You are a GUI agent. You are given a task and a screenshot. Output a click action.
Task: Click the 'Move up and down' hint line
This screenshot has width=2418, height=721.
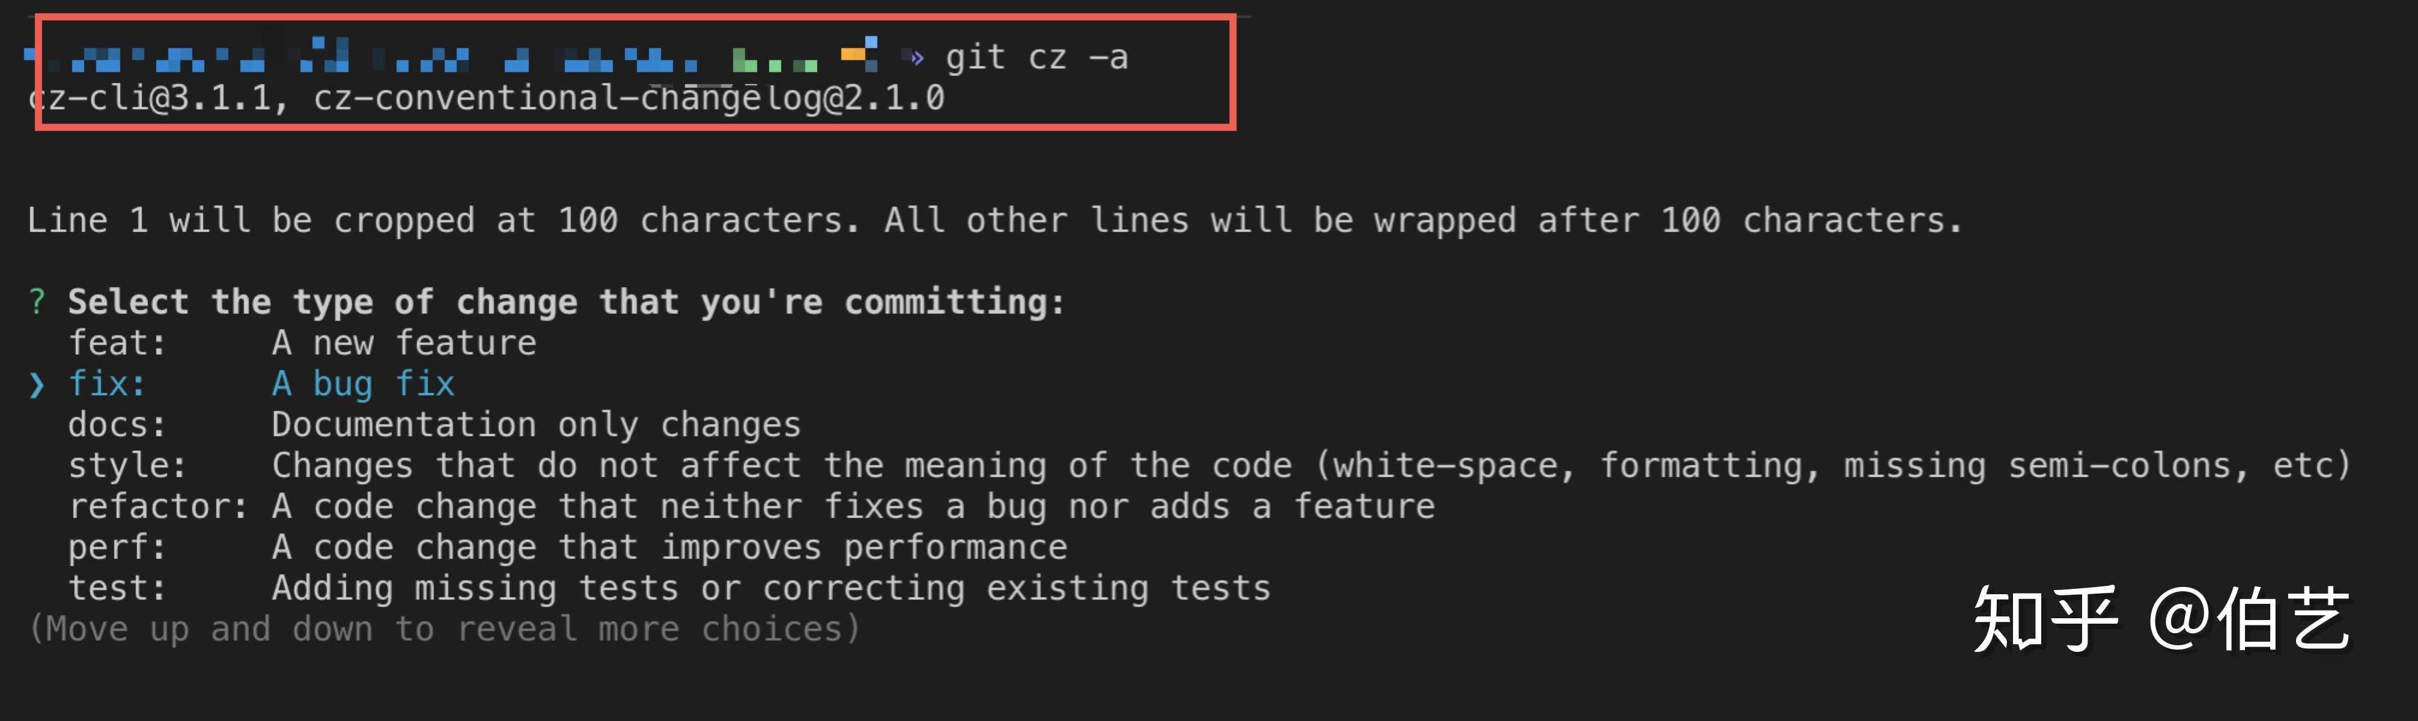(x=444, y=629)
